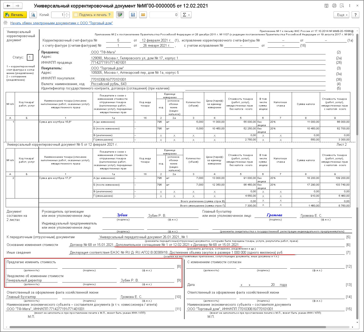The image size is (364, 332).
Task: Go forward with the right arrow button
Action: click(18, 6)
